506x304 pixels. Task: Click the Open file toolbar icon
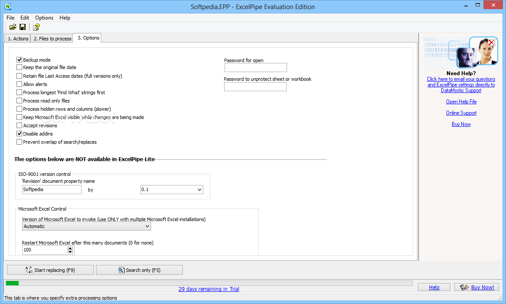[x=13, y=27]
